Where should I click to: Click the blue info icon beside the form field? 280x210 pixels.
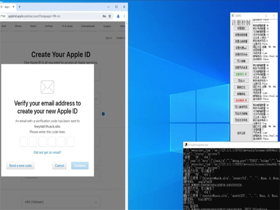coord(103,113)
